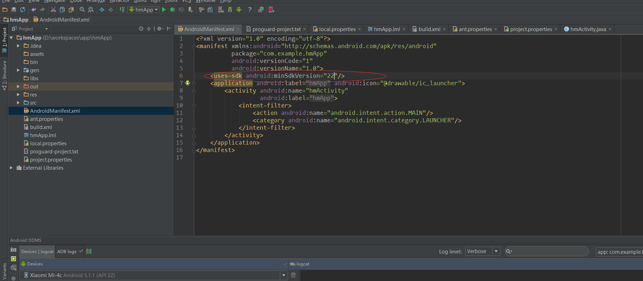Open the AVD Manager icon
This screenshot has width=643, height=281.
click(221, 10)
